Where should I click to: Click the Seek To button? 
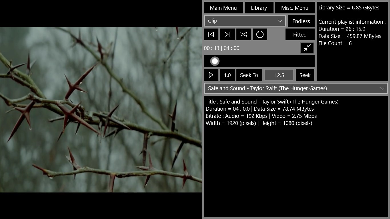[x=249, y=75]
